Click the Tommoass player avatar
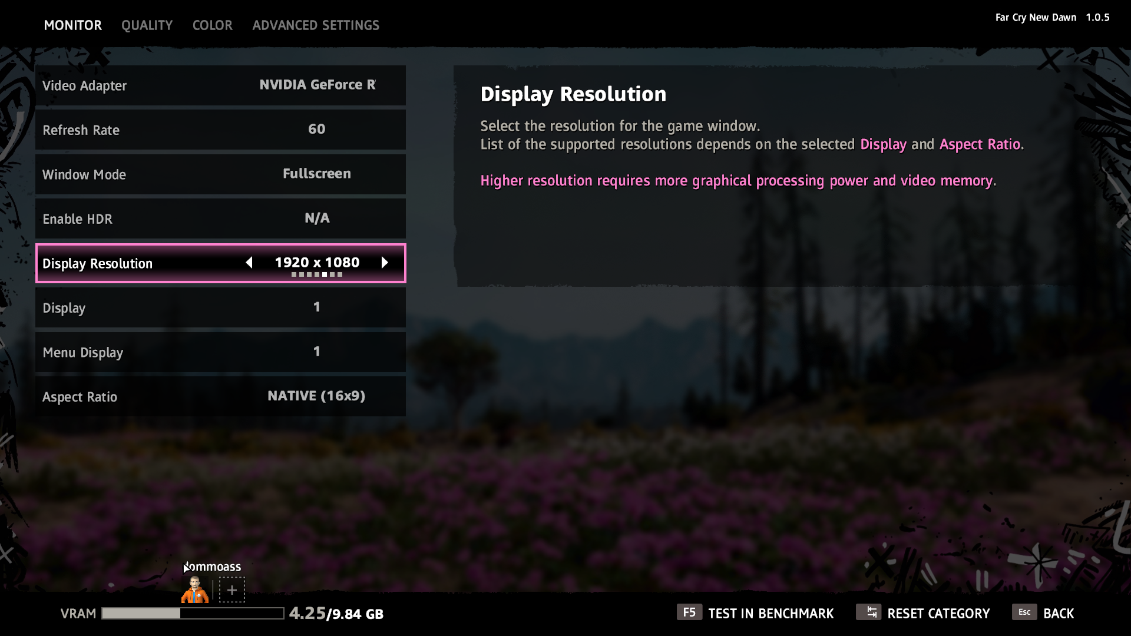The image size is (1131, 636). tap(195, 589)
